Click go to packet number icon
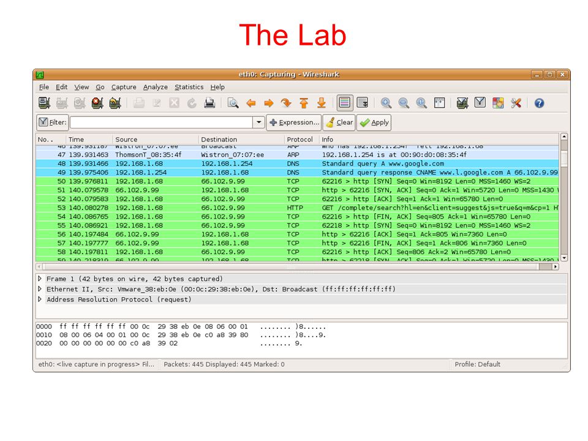588x441 pixels. pyautogui.click(x=286, y=103)
